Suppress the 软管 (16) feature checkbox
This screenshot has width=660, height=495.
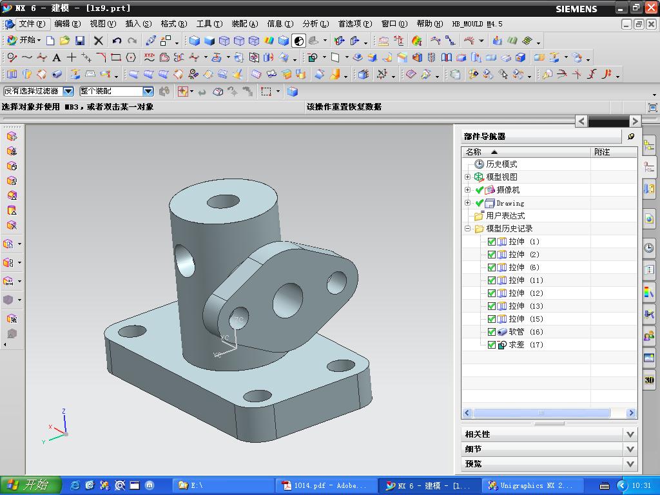[x=491, y=332]
